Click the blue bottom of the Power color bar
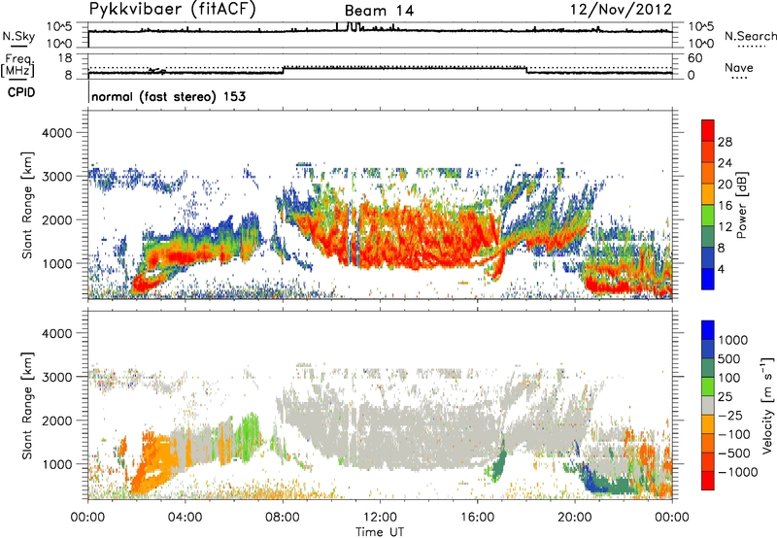 coord(708,279)
